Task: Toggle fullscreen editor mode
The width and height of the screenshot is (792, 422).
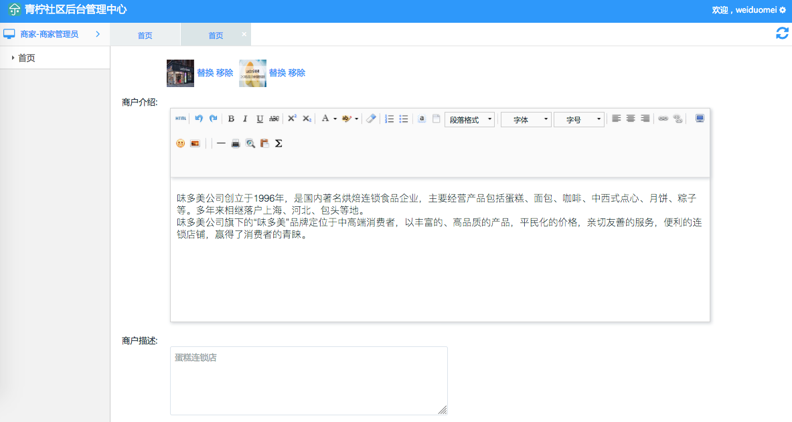Action: pos(700,119)
